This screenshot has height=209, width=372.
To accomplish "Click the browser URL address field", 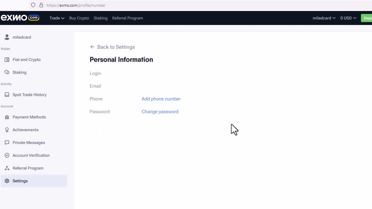I will (174, 5).
